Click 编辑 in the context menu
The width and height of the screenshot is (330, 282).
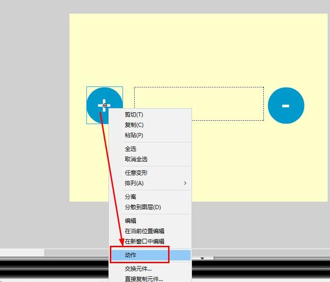(x=150, y=221)
